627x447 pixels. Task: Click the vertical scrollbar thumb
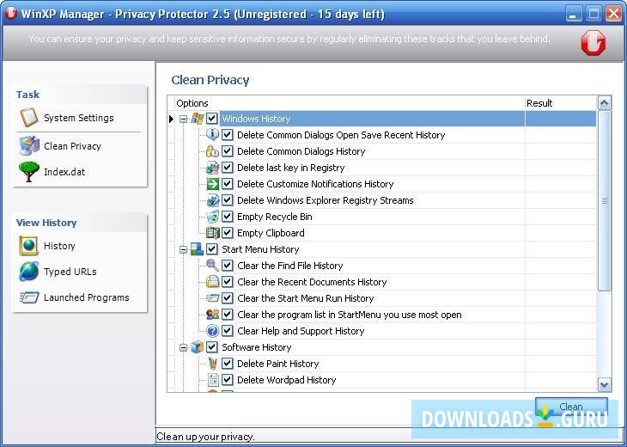tap(604, 201)
